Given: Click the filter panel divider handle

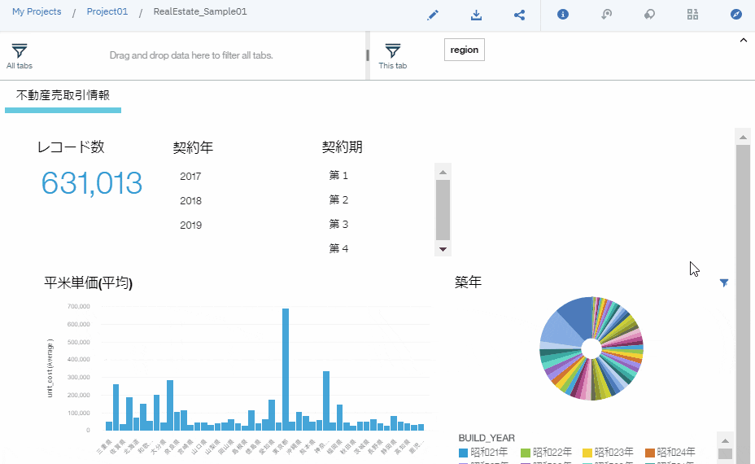Looking at the screenshot, I should point(368,55).
